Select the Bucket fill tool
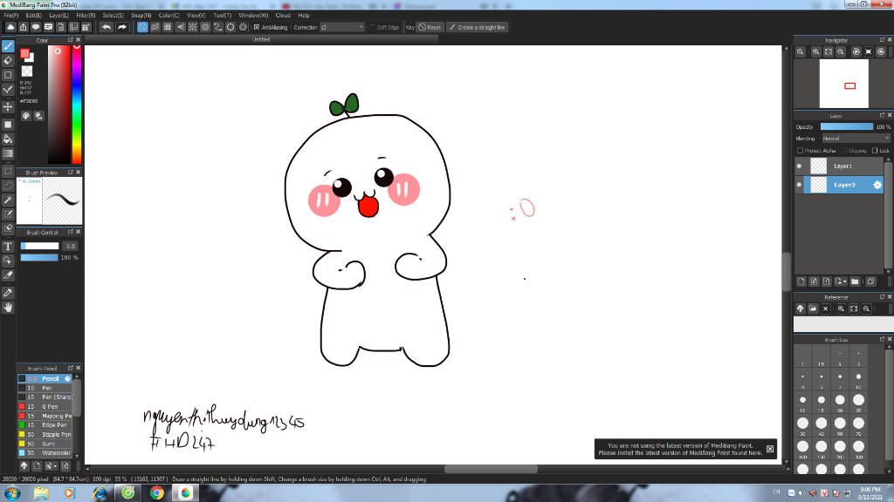 [x=8, y=139]
